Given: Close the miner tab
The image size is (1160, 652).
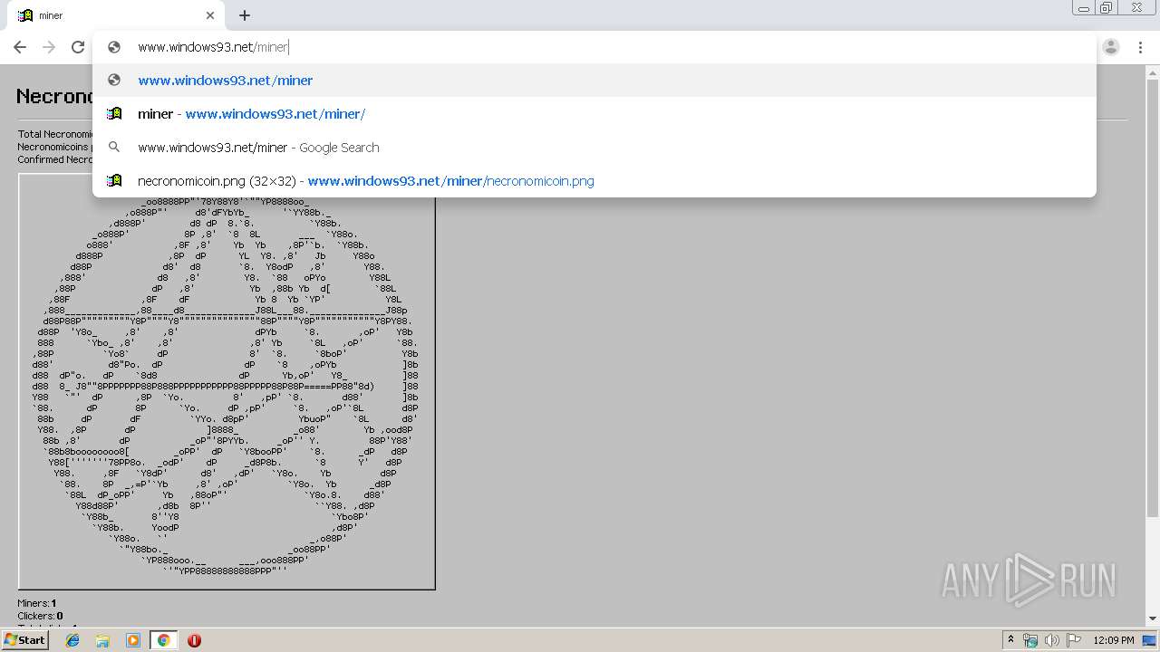Looking at the screenshot, I should 210,15.
